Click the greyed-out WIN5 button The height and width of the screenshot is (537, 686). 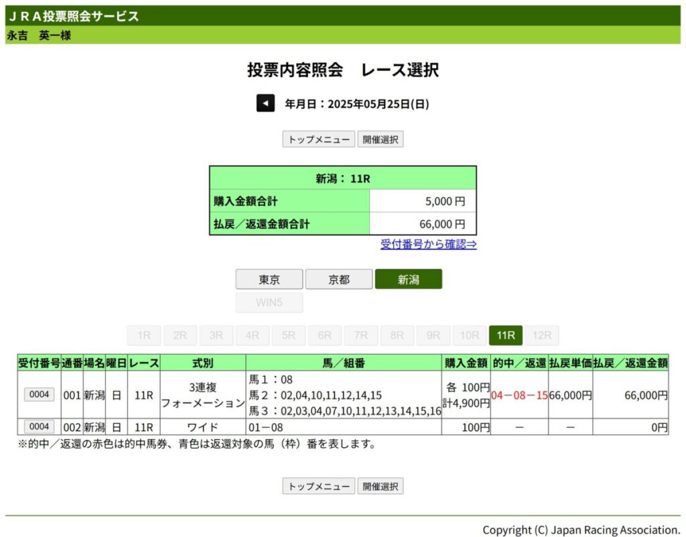click(x=269, y=302)
